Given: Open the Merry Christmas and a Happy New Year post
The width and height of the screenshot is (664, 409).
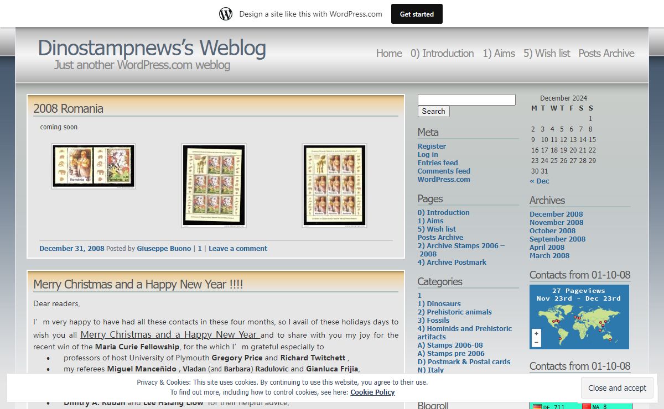Looking at the screenshot, I should [x=138, y=284].
